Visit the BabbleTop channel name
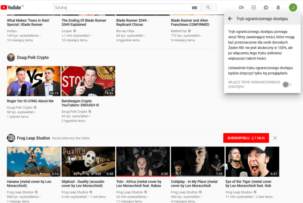The height and width of the screenshot is (203, 303). [x=179, y=31]
